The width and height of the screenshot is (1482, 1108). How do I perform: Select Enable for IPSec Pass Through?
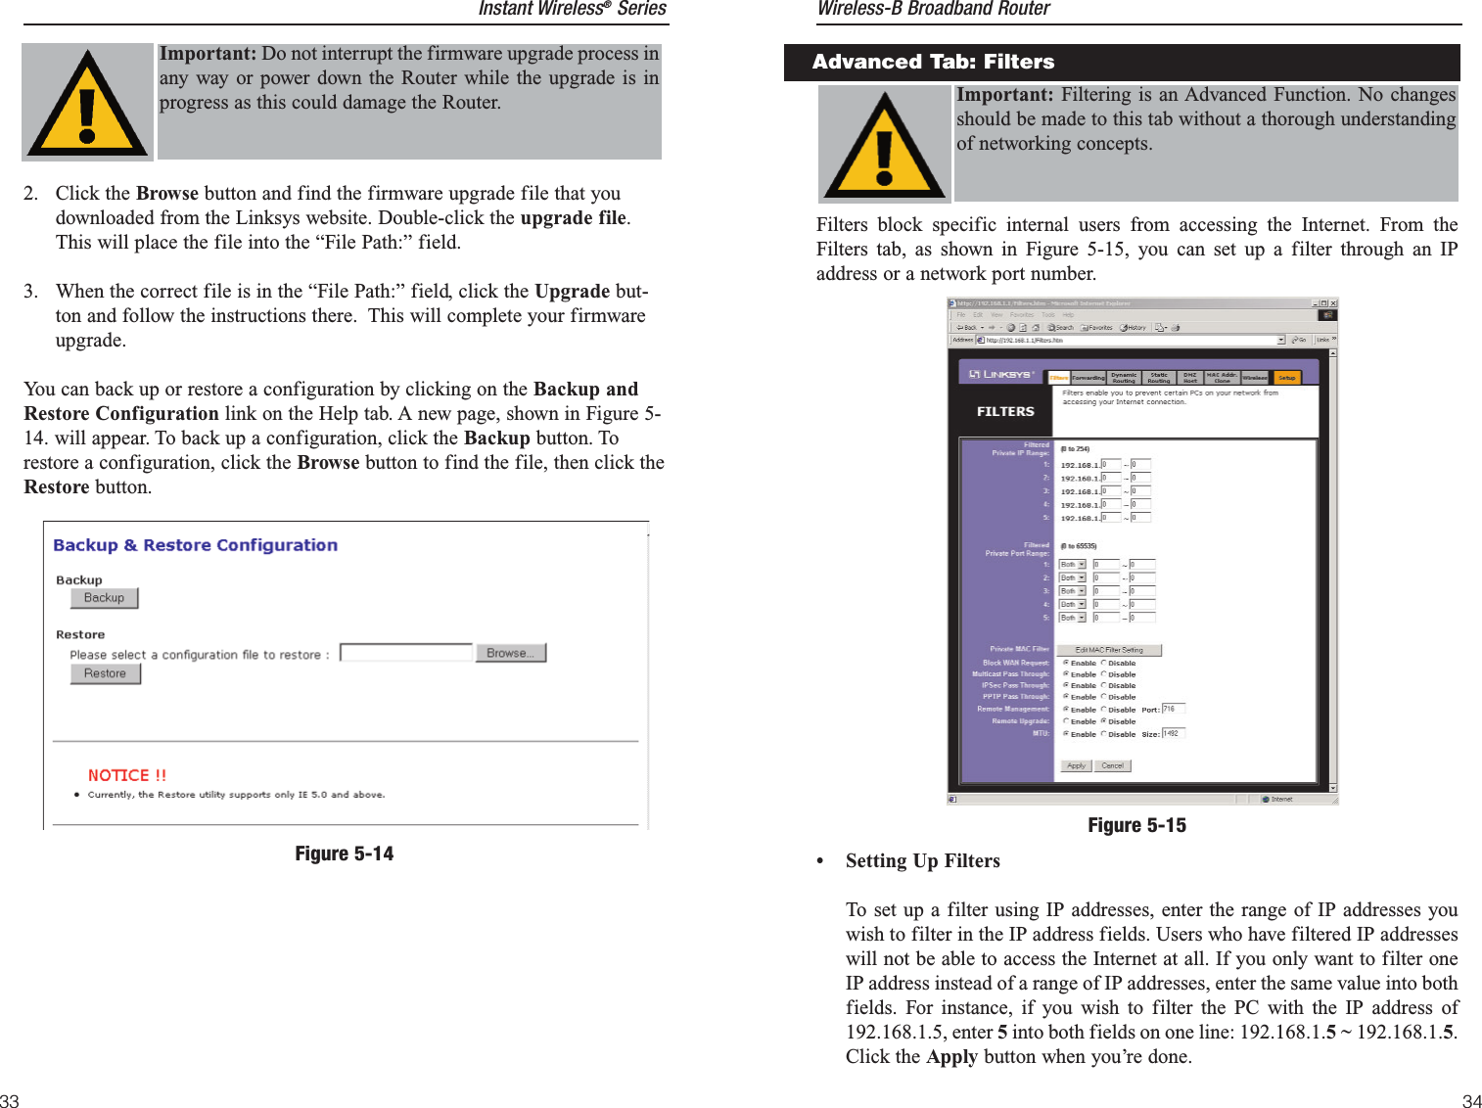pyautogui.click(x=1066, y=685)
